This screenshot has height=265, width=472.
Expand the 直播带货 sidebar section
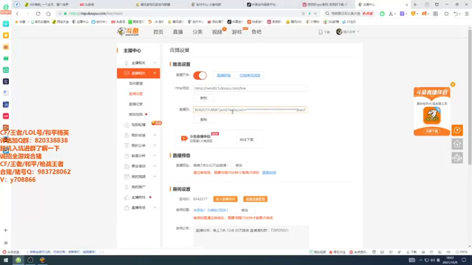pos(155,208)
